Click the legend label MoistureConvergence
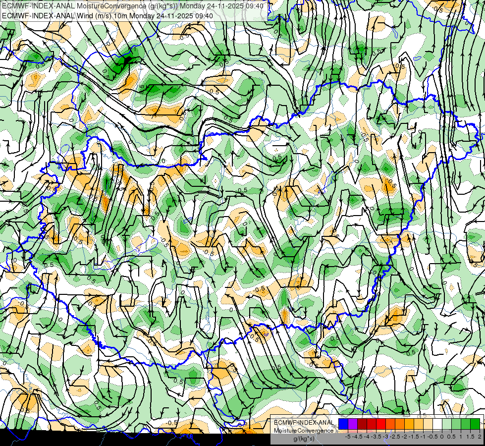Screen dimensions: 485x446 click(304, 431)
